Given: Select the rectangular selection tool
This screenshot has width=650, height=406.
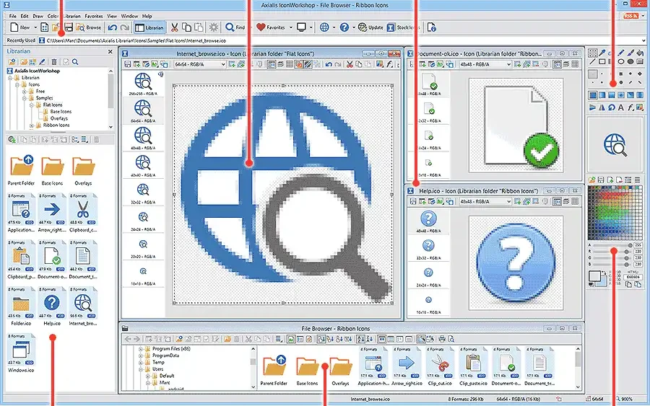Looking at the screenshot, I should (x=593, y=53).
